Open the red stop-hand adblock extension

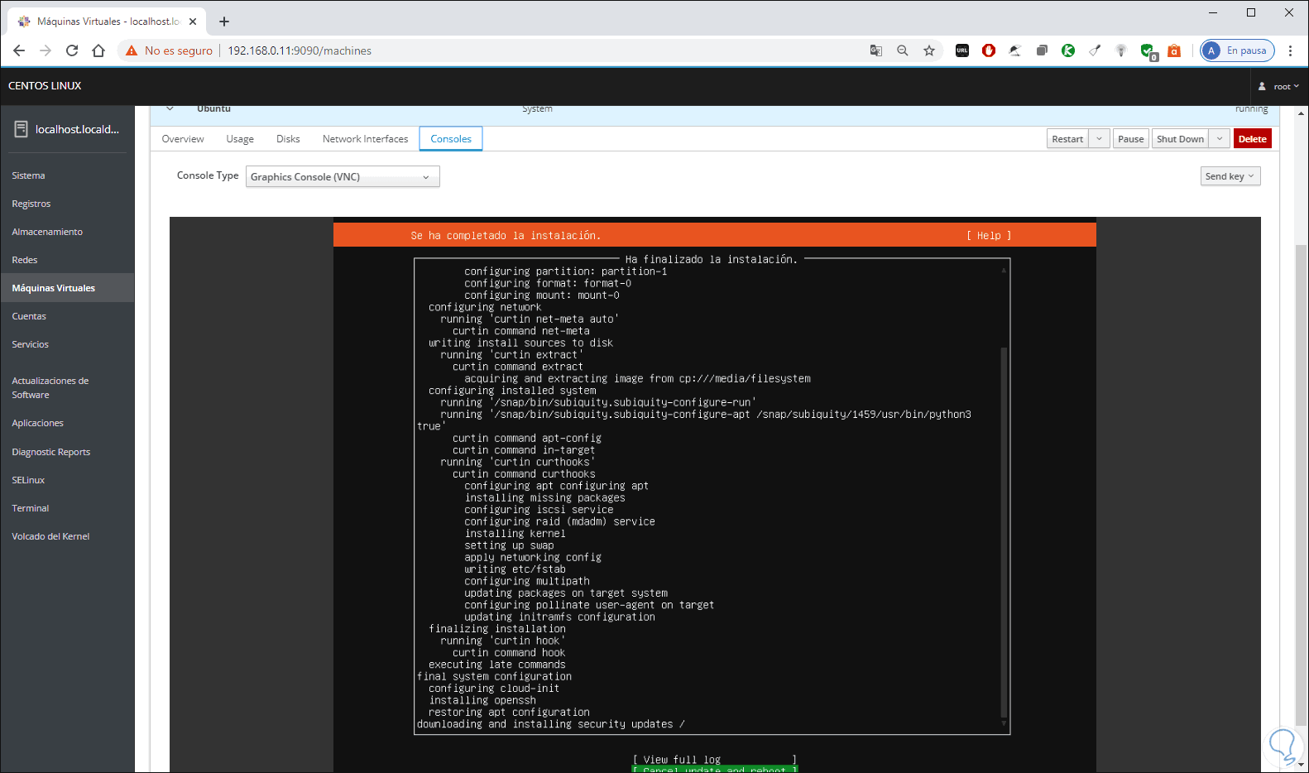[x=989, y=50]
